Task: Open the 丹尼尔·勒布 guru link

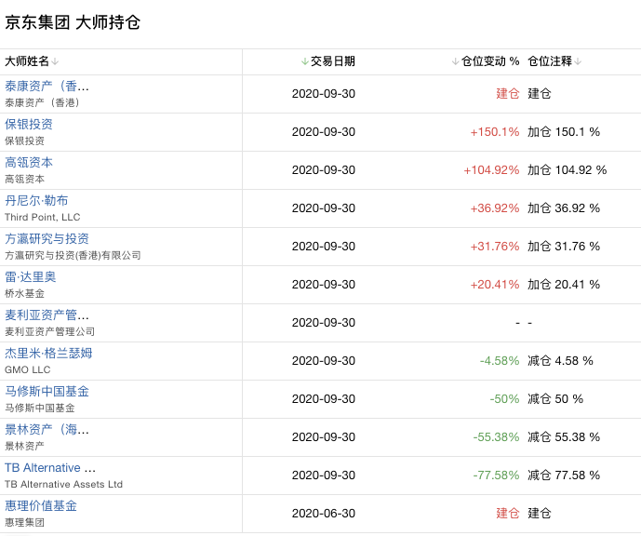Action: tap(36, 200)
